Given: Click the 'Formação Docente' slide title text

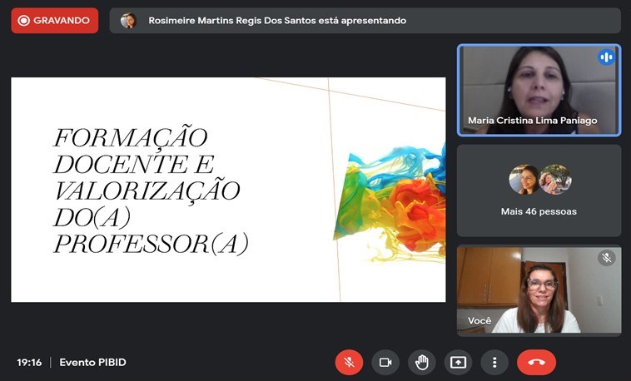Looking at the screenshot, I should pyautogui.click(x=147, y=190).
